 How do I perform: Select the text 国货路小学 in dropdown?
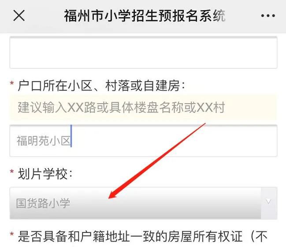tap(43, 203)
